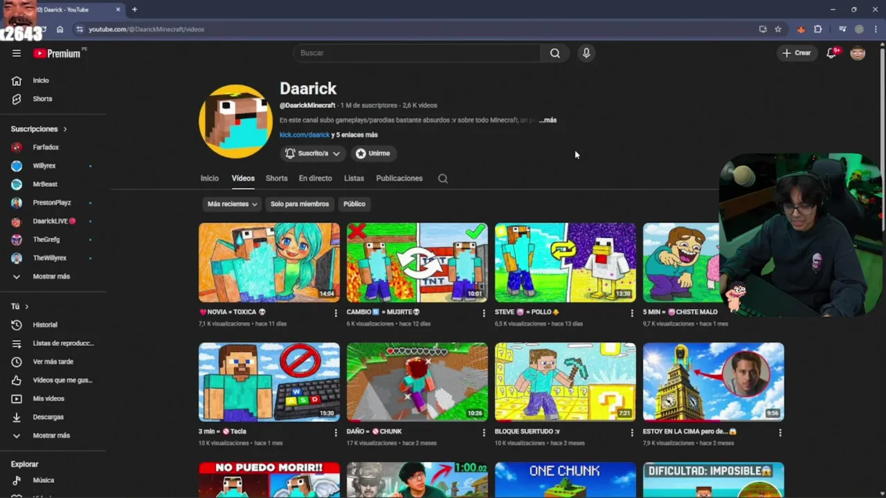Open options menu for STEVE = POLLO
The width and height of the screenshot is (886, 498).
(632, 313)
